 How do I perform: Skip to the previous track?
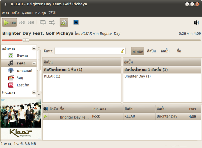click(x=22, y=22)
